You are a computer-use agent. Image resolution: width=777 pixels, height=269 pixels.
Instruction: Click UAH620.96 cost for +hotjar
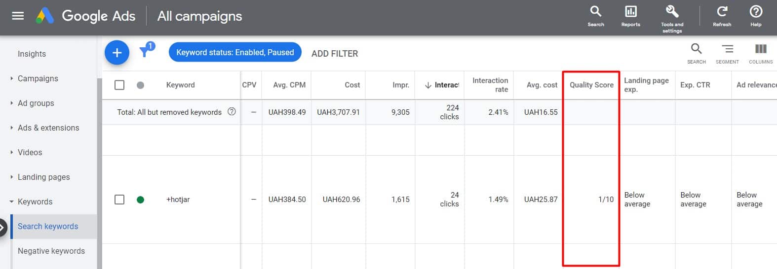tap(341, 200)
